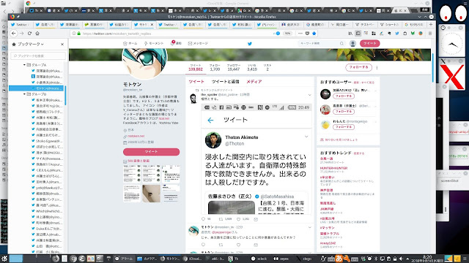Viewport: 469px width, 263px height.
Task: Open a new Firefox tab with the plus button
Action: [x=431, y=24]
